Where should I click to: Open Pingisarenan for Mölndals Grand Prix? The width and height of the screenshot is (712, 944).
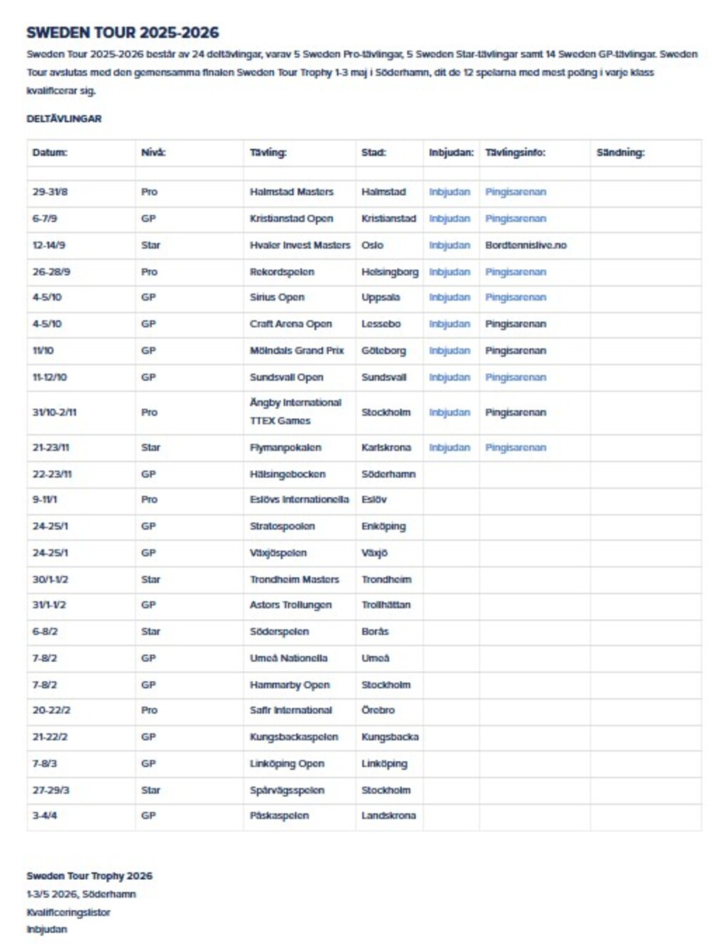515,351
